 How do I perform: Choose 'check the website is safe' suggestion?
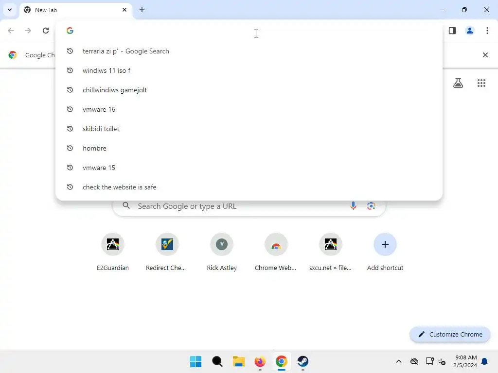249,187
